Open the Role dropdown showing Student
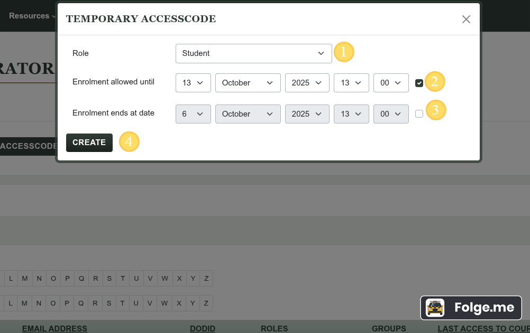Viewport: 530px width, 333px height. pos(253,53)
